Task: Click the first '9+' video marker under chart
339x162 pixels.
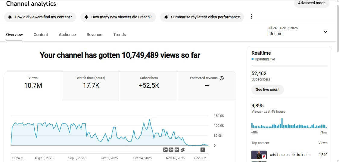Action: (165, 150)
